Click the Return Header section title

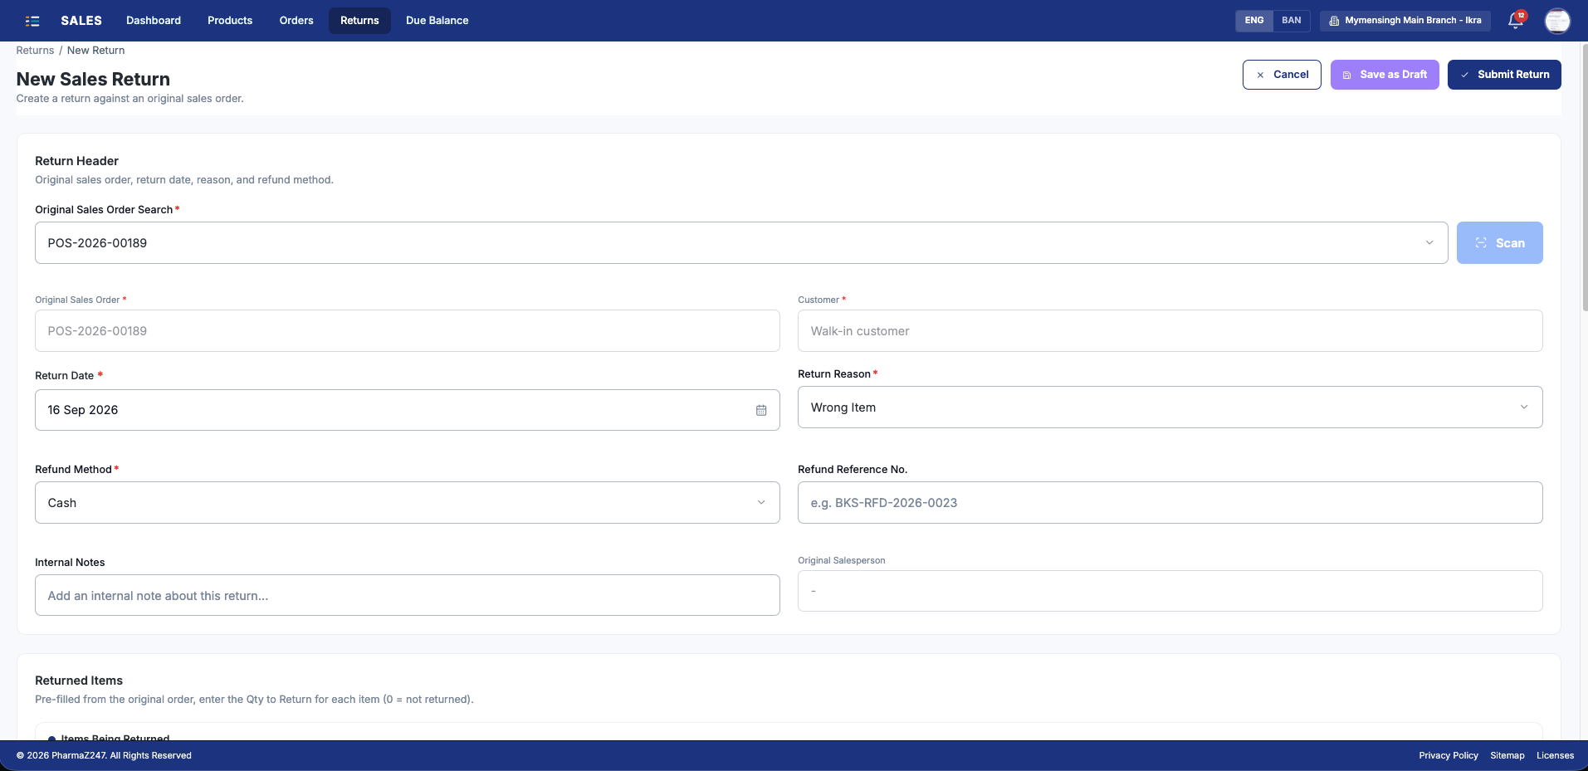[x=76, y=161]
